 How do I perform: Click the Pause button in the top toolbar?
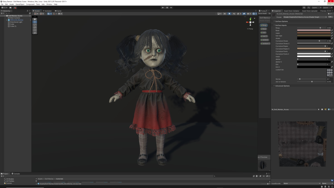[x=167, y=8]
